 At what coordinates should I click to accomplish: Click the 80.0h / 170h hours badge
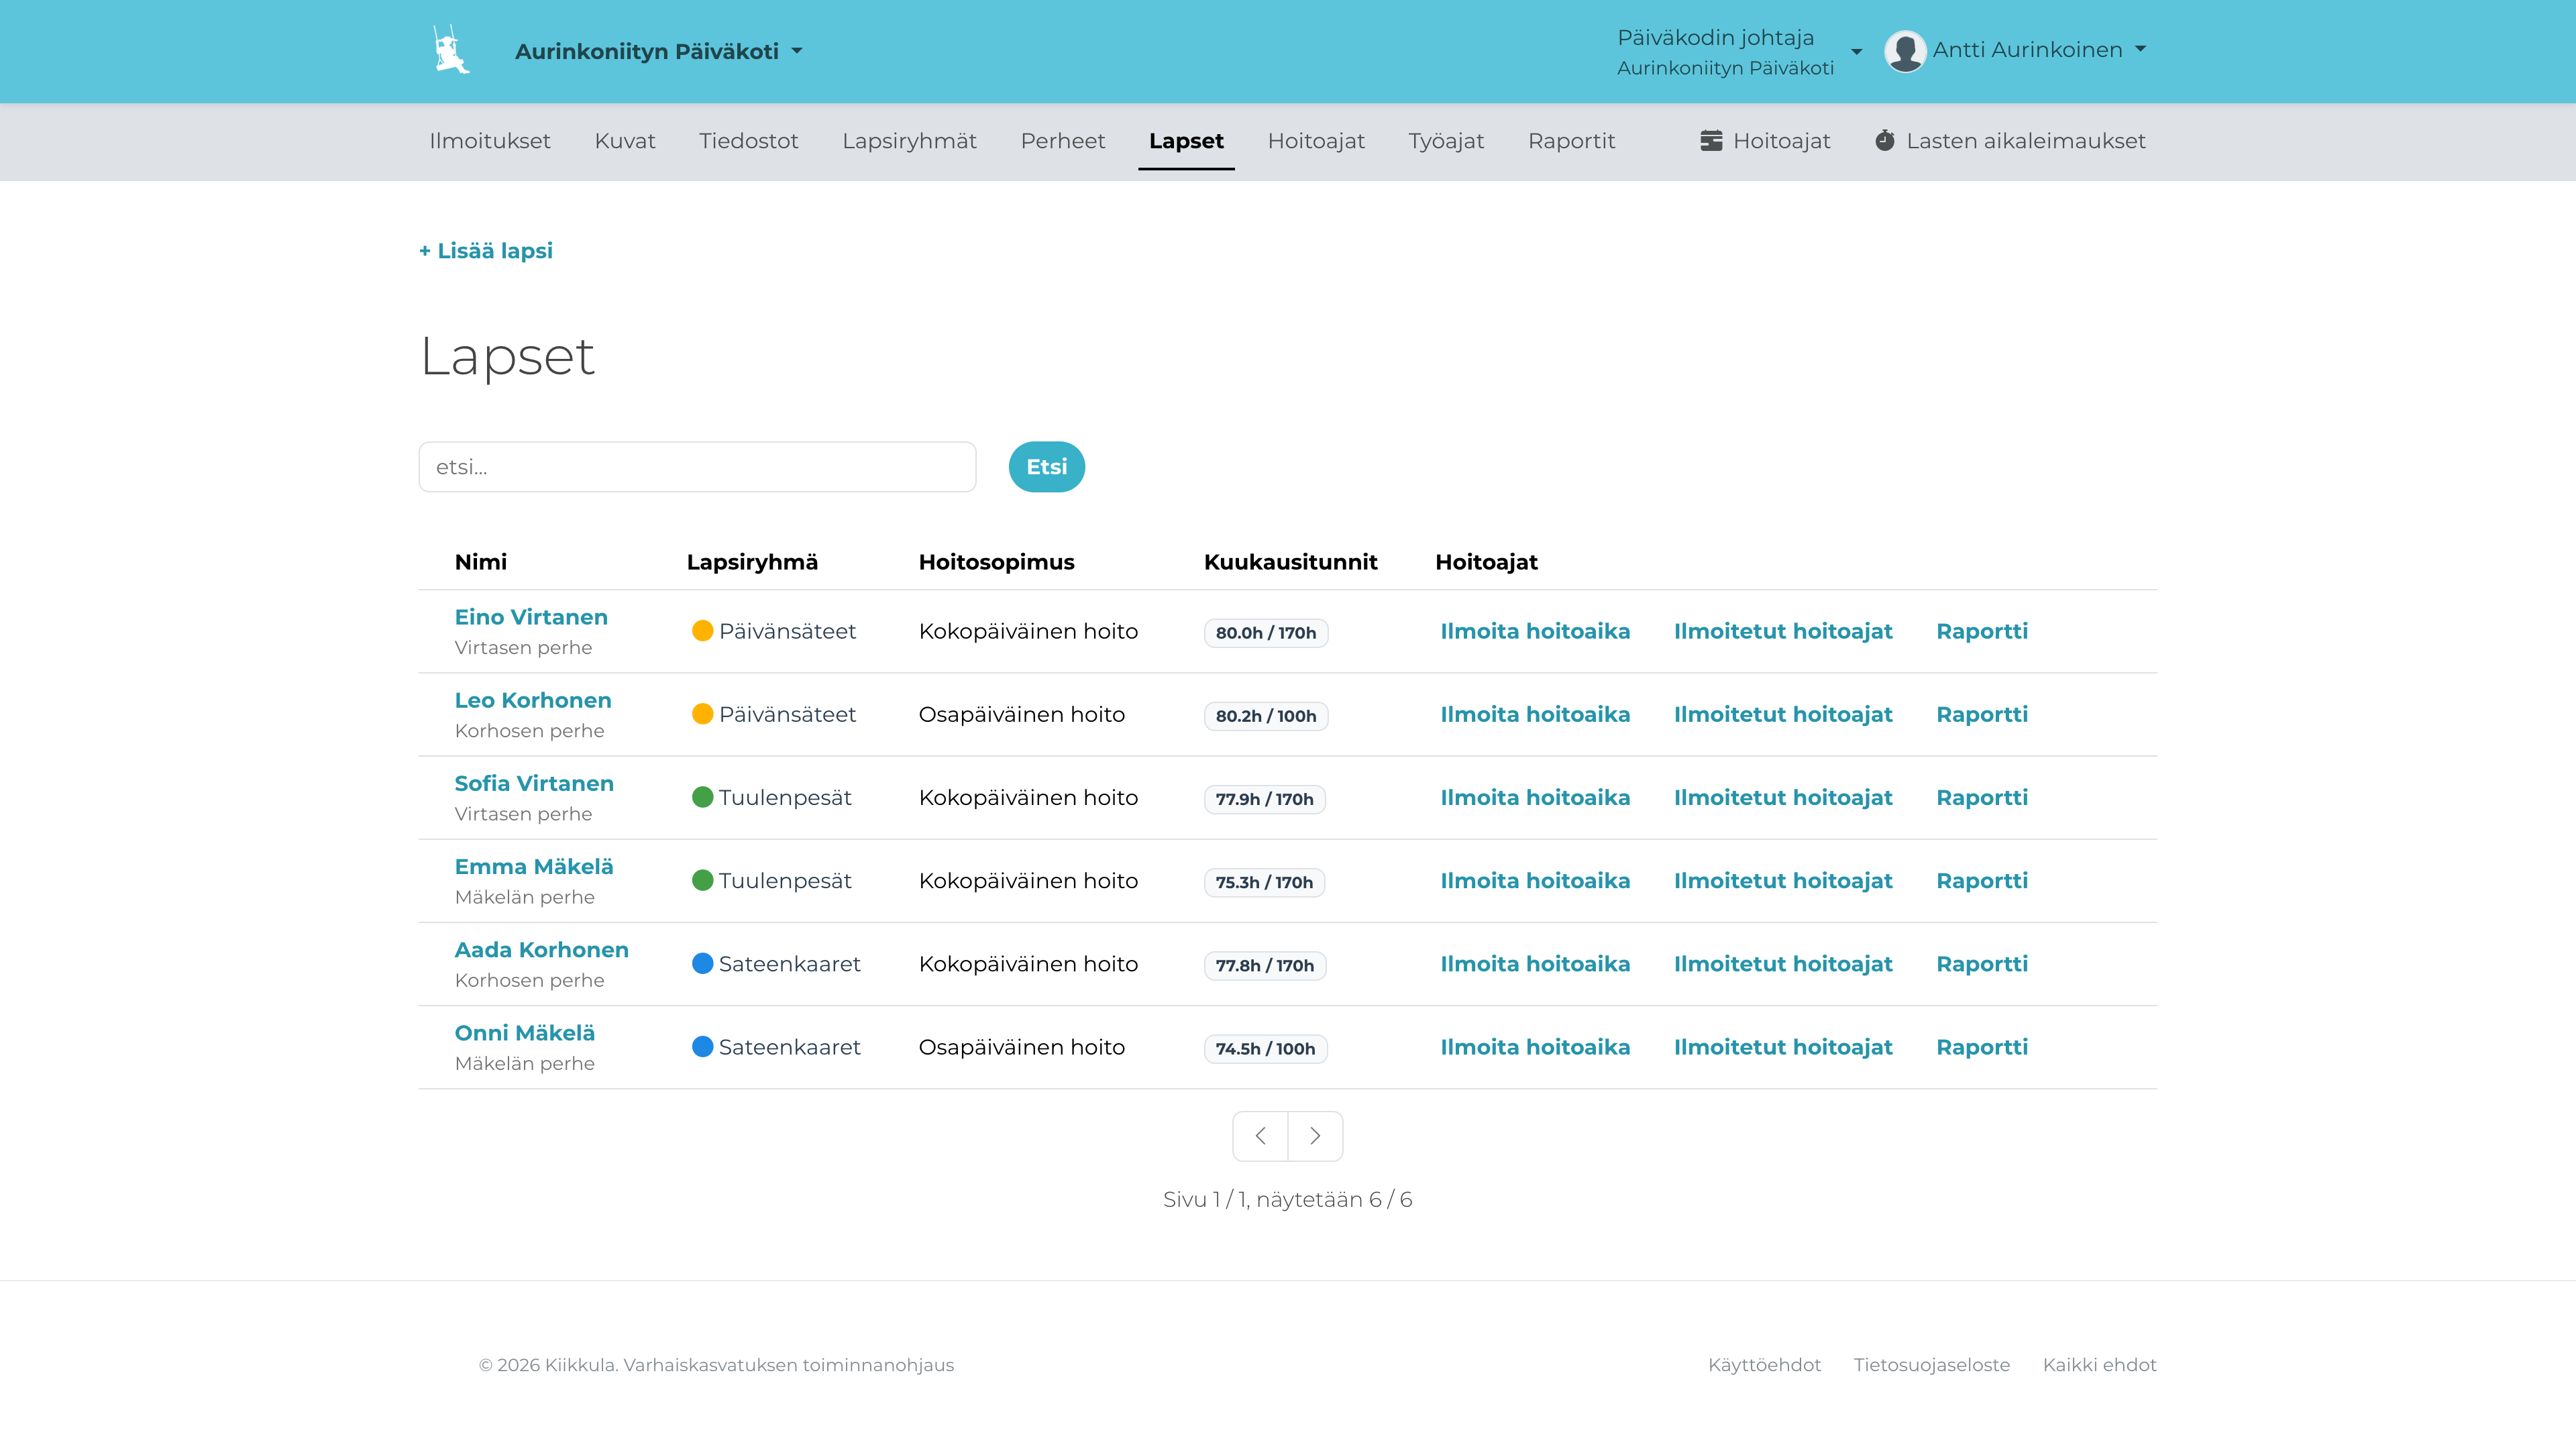pos(1266,633)
